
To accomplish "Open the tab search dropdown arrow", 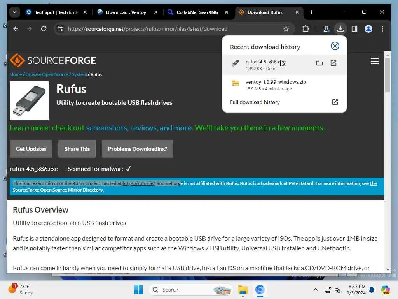I will [15, 12].
